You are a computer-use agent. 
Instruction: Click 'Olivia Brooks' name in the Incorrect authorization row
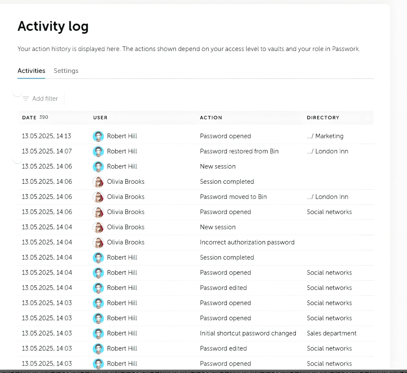point(125,243)
